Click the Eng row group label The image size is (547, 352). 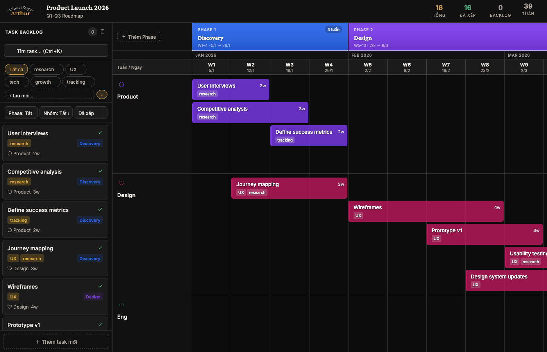point(122,317)
